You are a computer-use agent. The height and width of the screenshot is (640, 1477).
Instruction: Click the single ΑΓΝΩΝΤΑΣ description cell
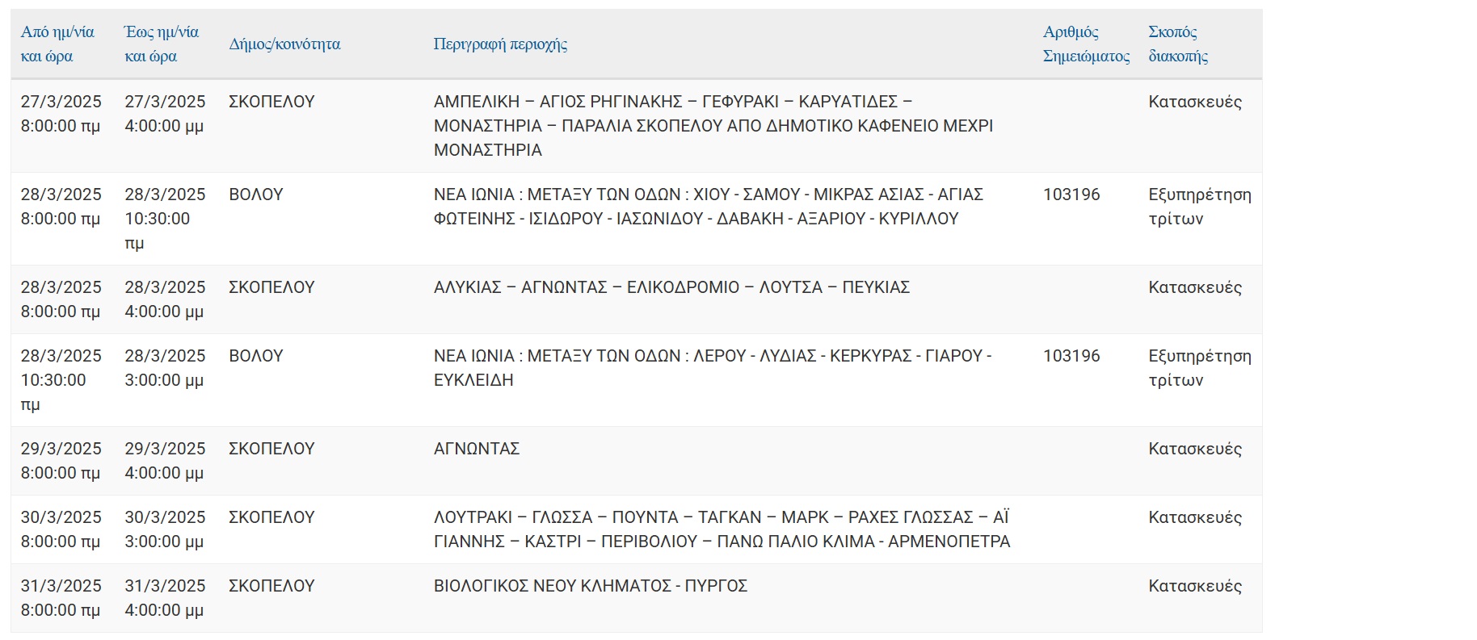point(477,449)
